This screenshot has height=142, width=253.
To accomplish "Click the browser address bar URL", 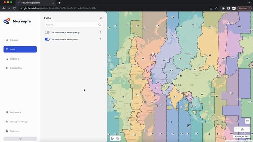I will 60,9.
